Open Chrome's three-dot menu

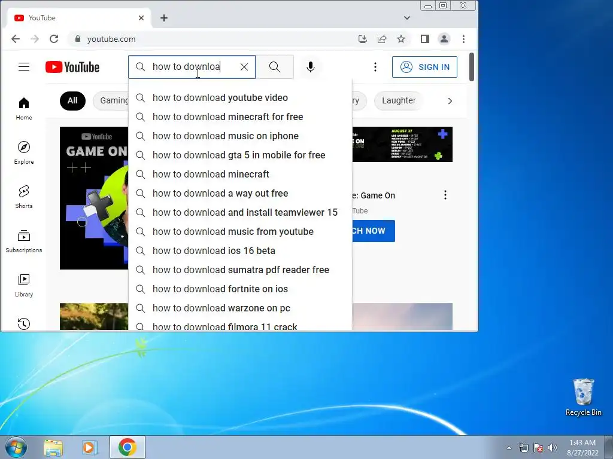point(464,39)
